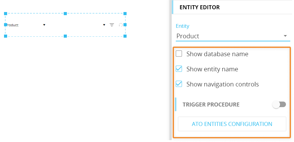Click the top-left resize handle of the widget
Viewport: 294px width, 142px height.
point(6,14)
